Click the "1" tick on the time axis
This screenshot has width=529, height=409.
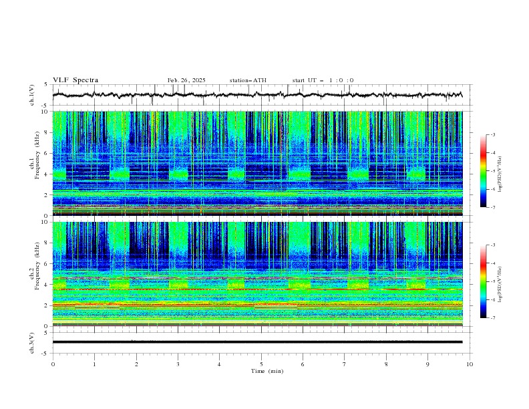pyautogui.click(x=94, y=364)
